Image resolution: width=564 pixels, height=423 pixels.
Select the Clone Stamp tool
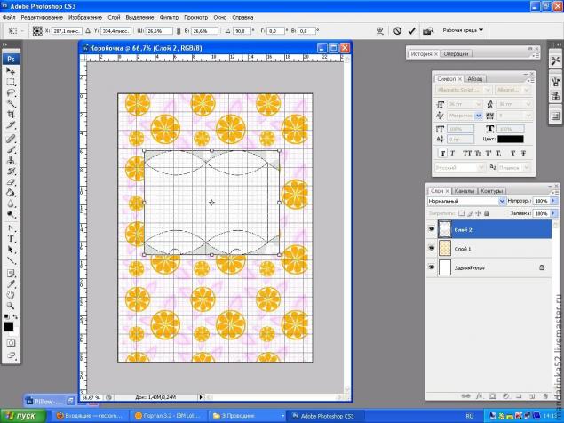pos(11,160)
